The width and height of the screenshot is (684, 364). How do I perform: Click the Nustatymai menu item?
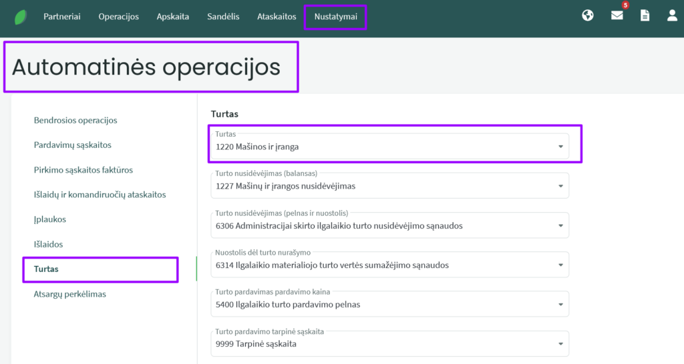(x=335, y=17)
